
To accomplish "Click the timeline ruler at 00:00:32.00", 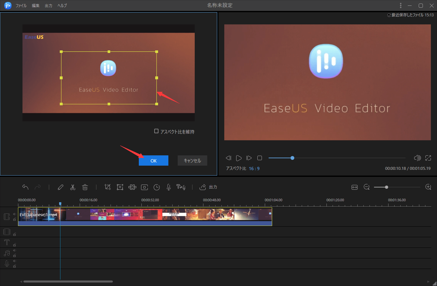I will click(150, 200).
